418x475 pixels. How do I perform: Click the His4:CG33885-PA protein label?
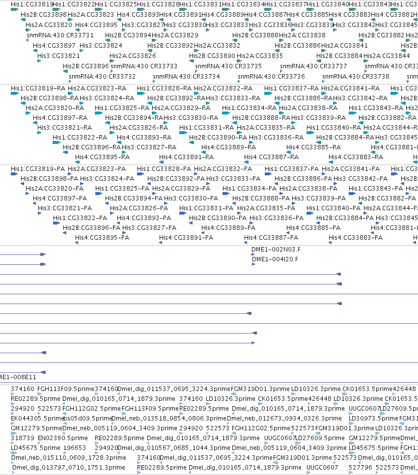click(x=313, y=227)
